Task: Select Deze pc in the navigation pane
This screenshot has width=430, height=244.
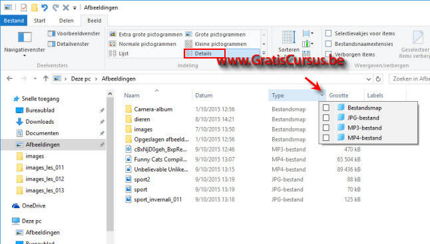Action: 31,221
